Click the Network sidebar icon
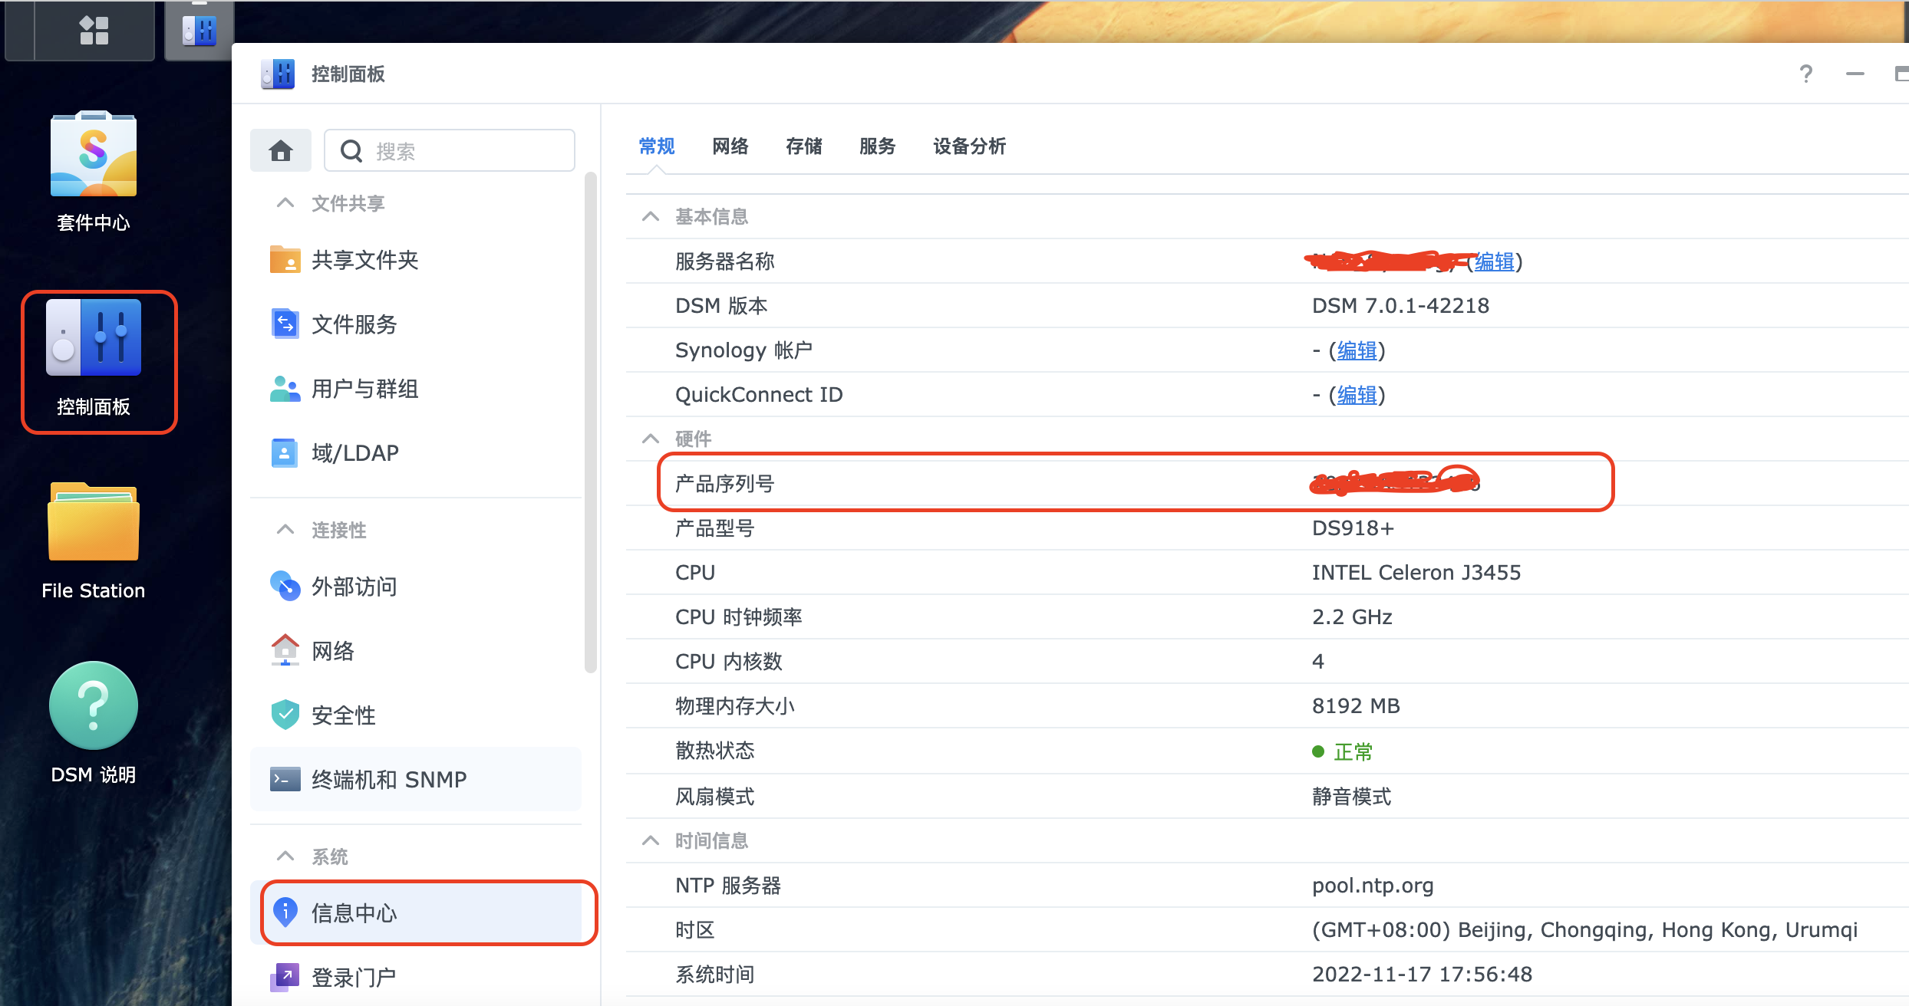 (x=285, y=650)
